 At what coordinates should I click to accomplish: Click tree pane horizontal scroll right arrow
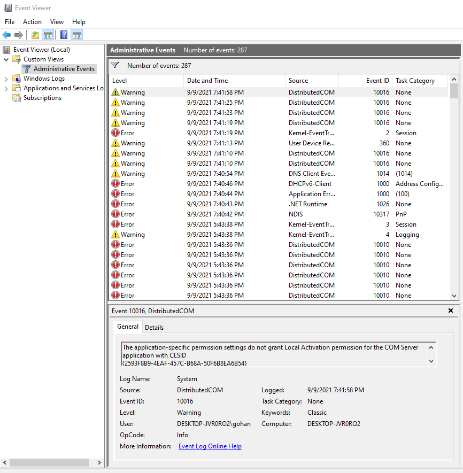tap(99, 462)
